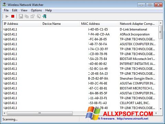The height and width of the screenshot is (124, 165).
Task: Open the Help menu
Action: [48, 10]
